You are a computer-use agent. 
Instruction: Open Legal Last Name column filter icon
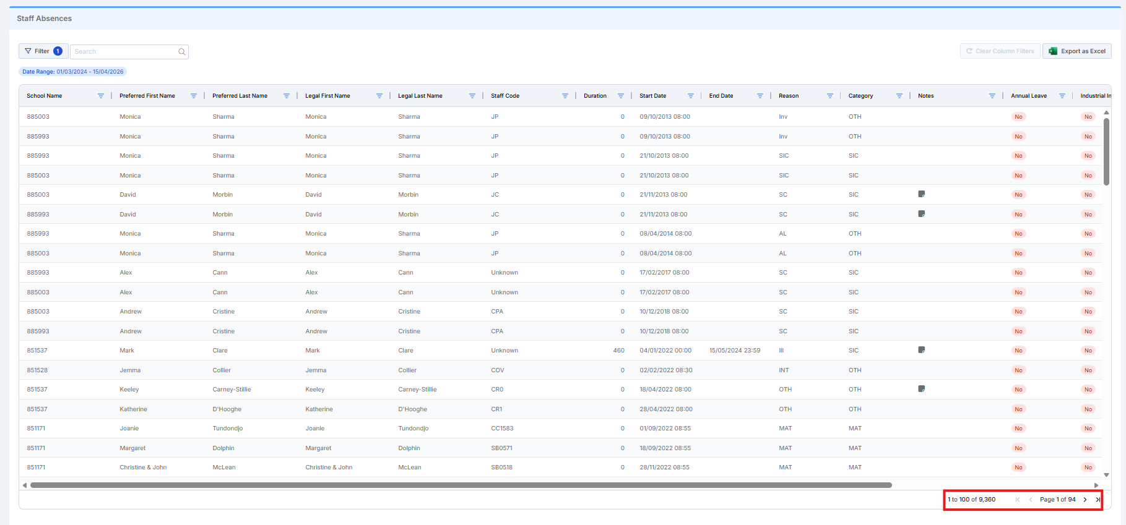472,96
